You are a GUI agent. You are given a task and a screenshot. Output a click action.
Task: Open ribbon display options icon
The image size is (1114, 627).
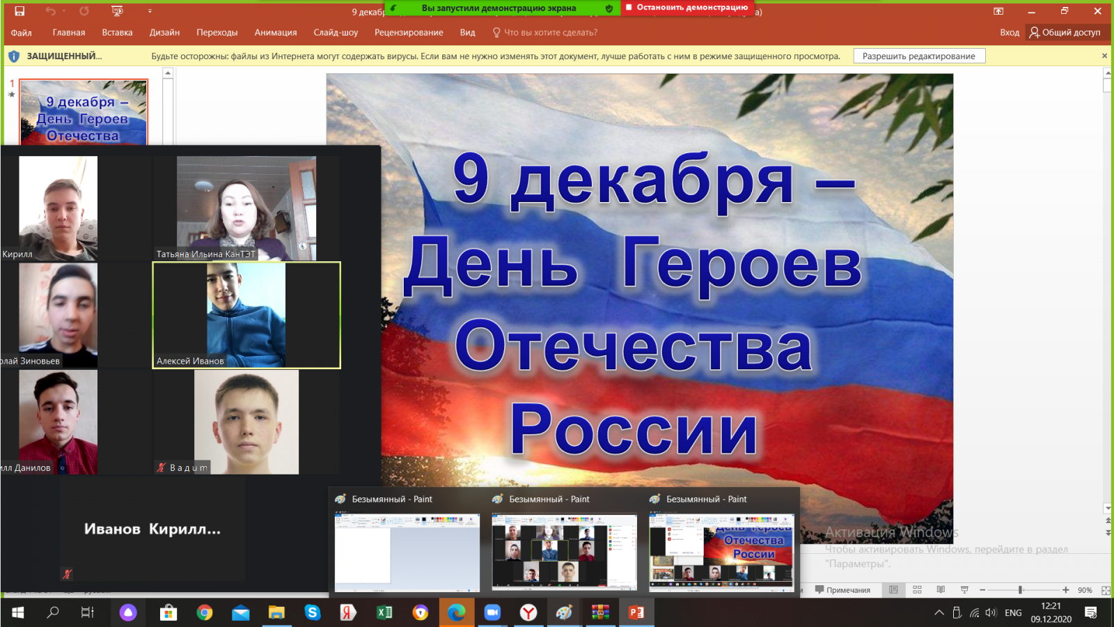(998, 11)
